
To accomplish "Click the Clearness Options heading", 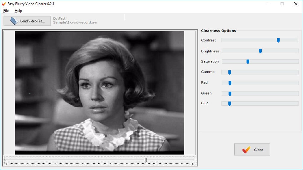I will 218,31.
